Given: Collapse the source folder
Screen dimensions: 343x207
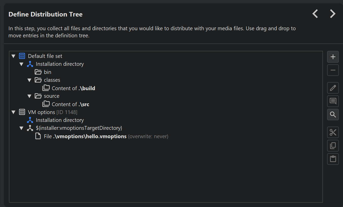Looking at the screenshot, I should [x=29, y=96].
